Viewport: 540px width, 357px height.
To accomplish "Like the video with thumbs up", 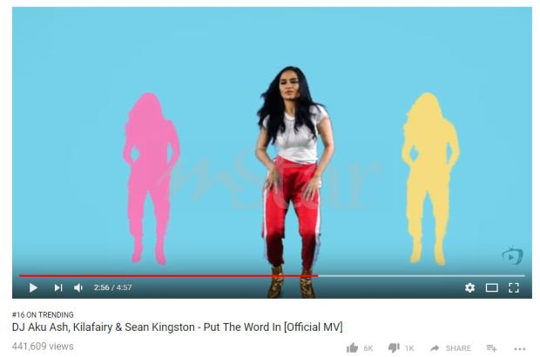I will tap(353, 348).
